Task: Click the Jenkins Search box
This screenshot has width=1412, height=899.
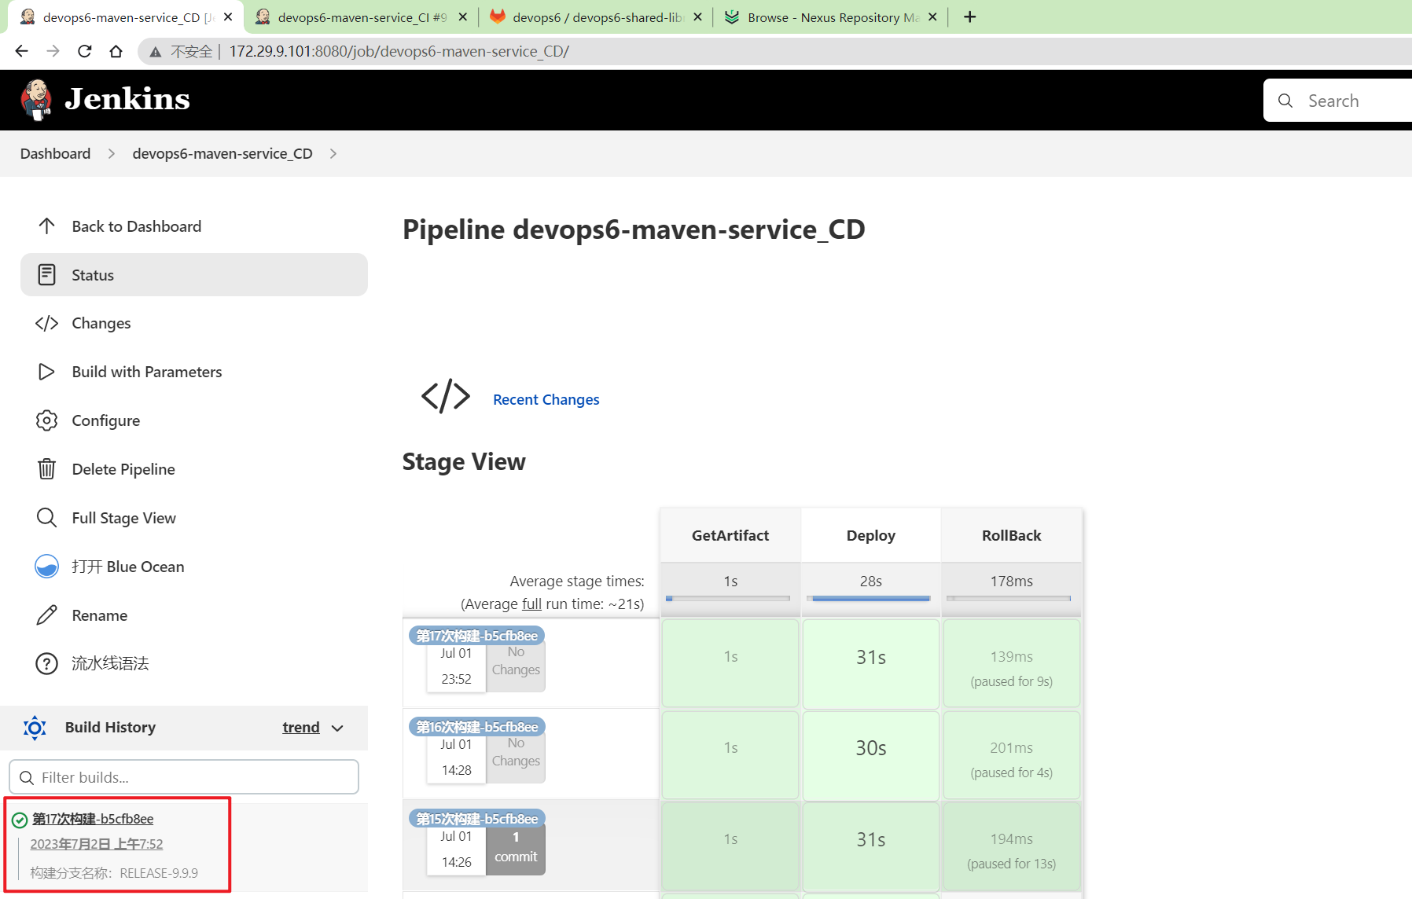Action: 1338,101
